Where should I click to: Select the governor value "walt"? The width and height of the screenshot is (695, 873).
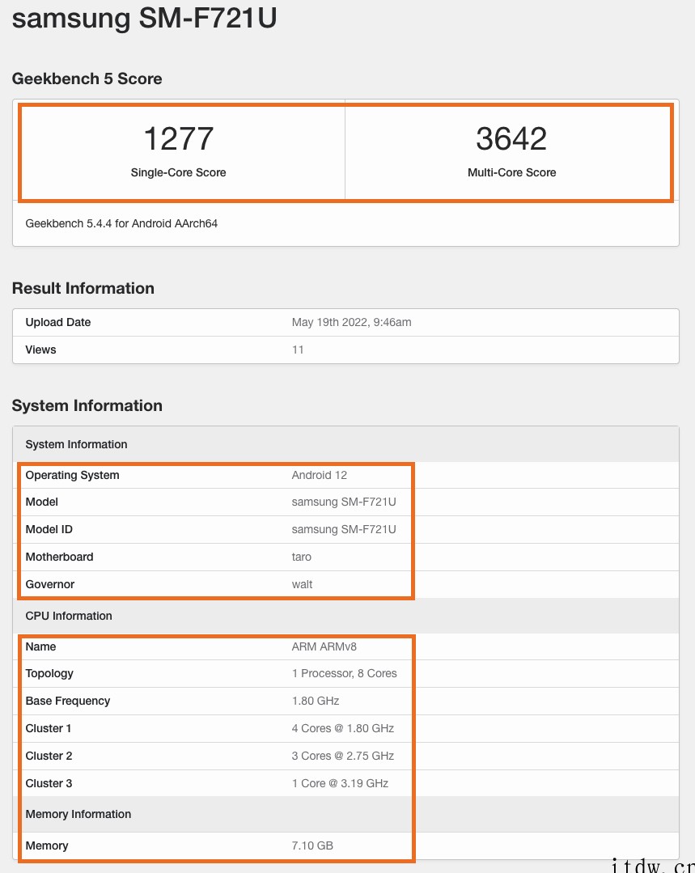point(302,584)
